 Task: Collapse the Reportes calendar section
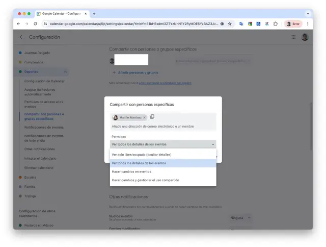pyautogui.click(x=65, y=72)
